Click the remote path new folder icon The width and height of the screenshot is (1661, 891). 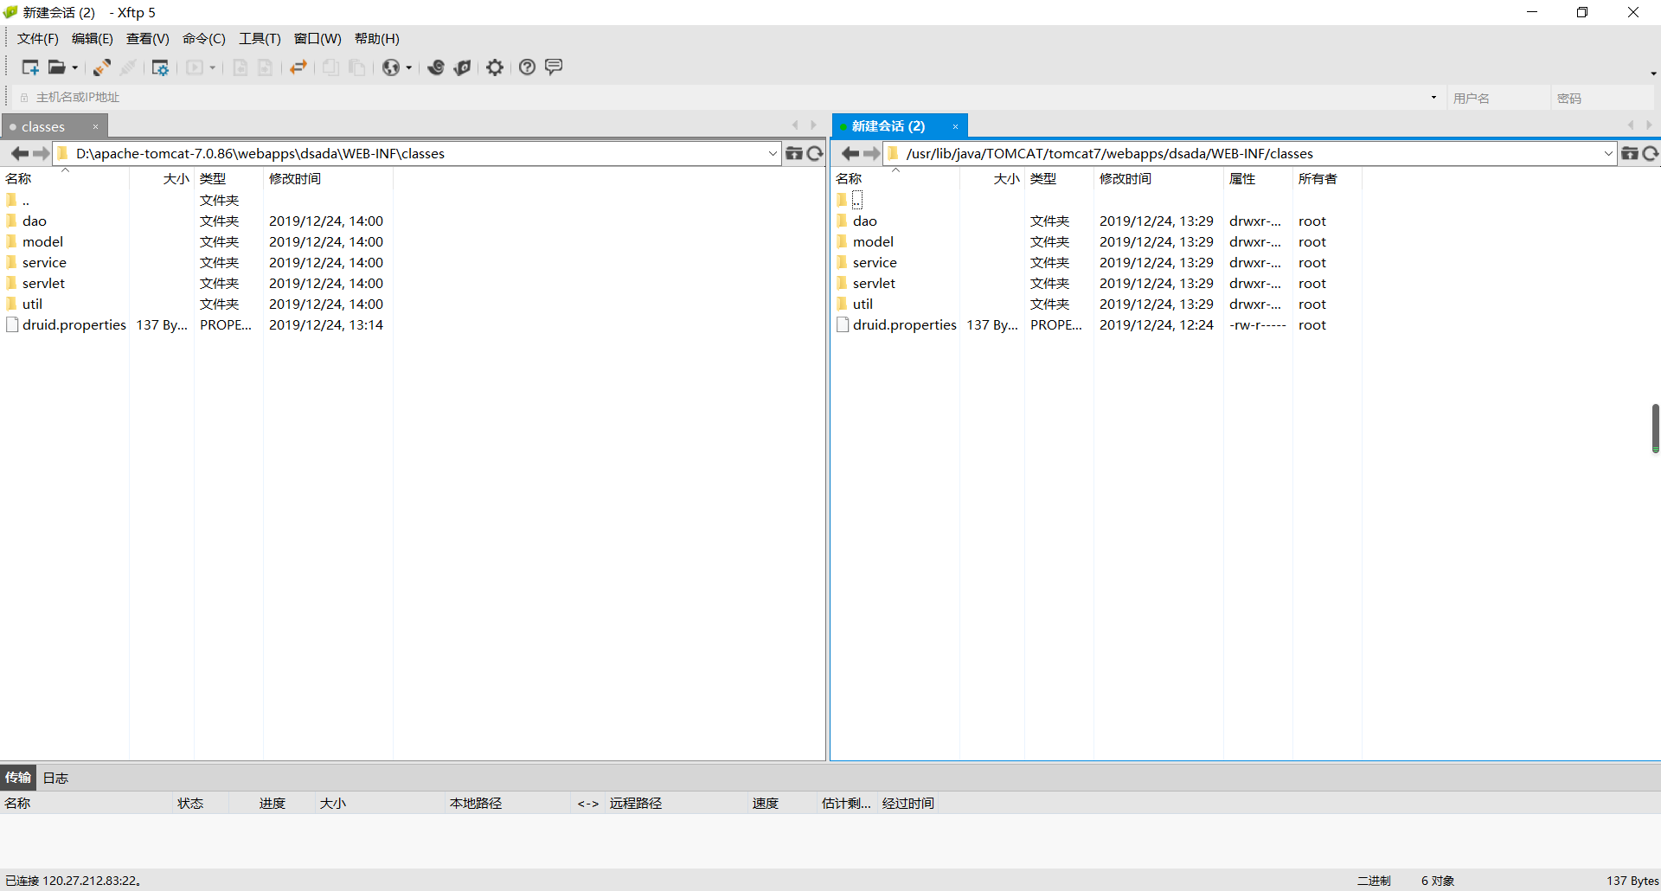[1629, 154]
